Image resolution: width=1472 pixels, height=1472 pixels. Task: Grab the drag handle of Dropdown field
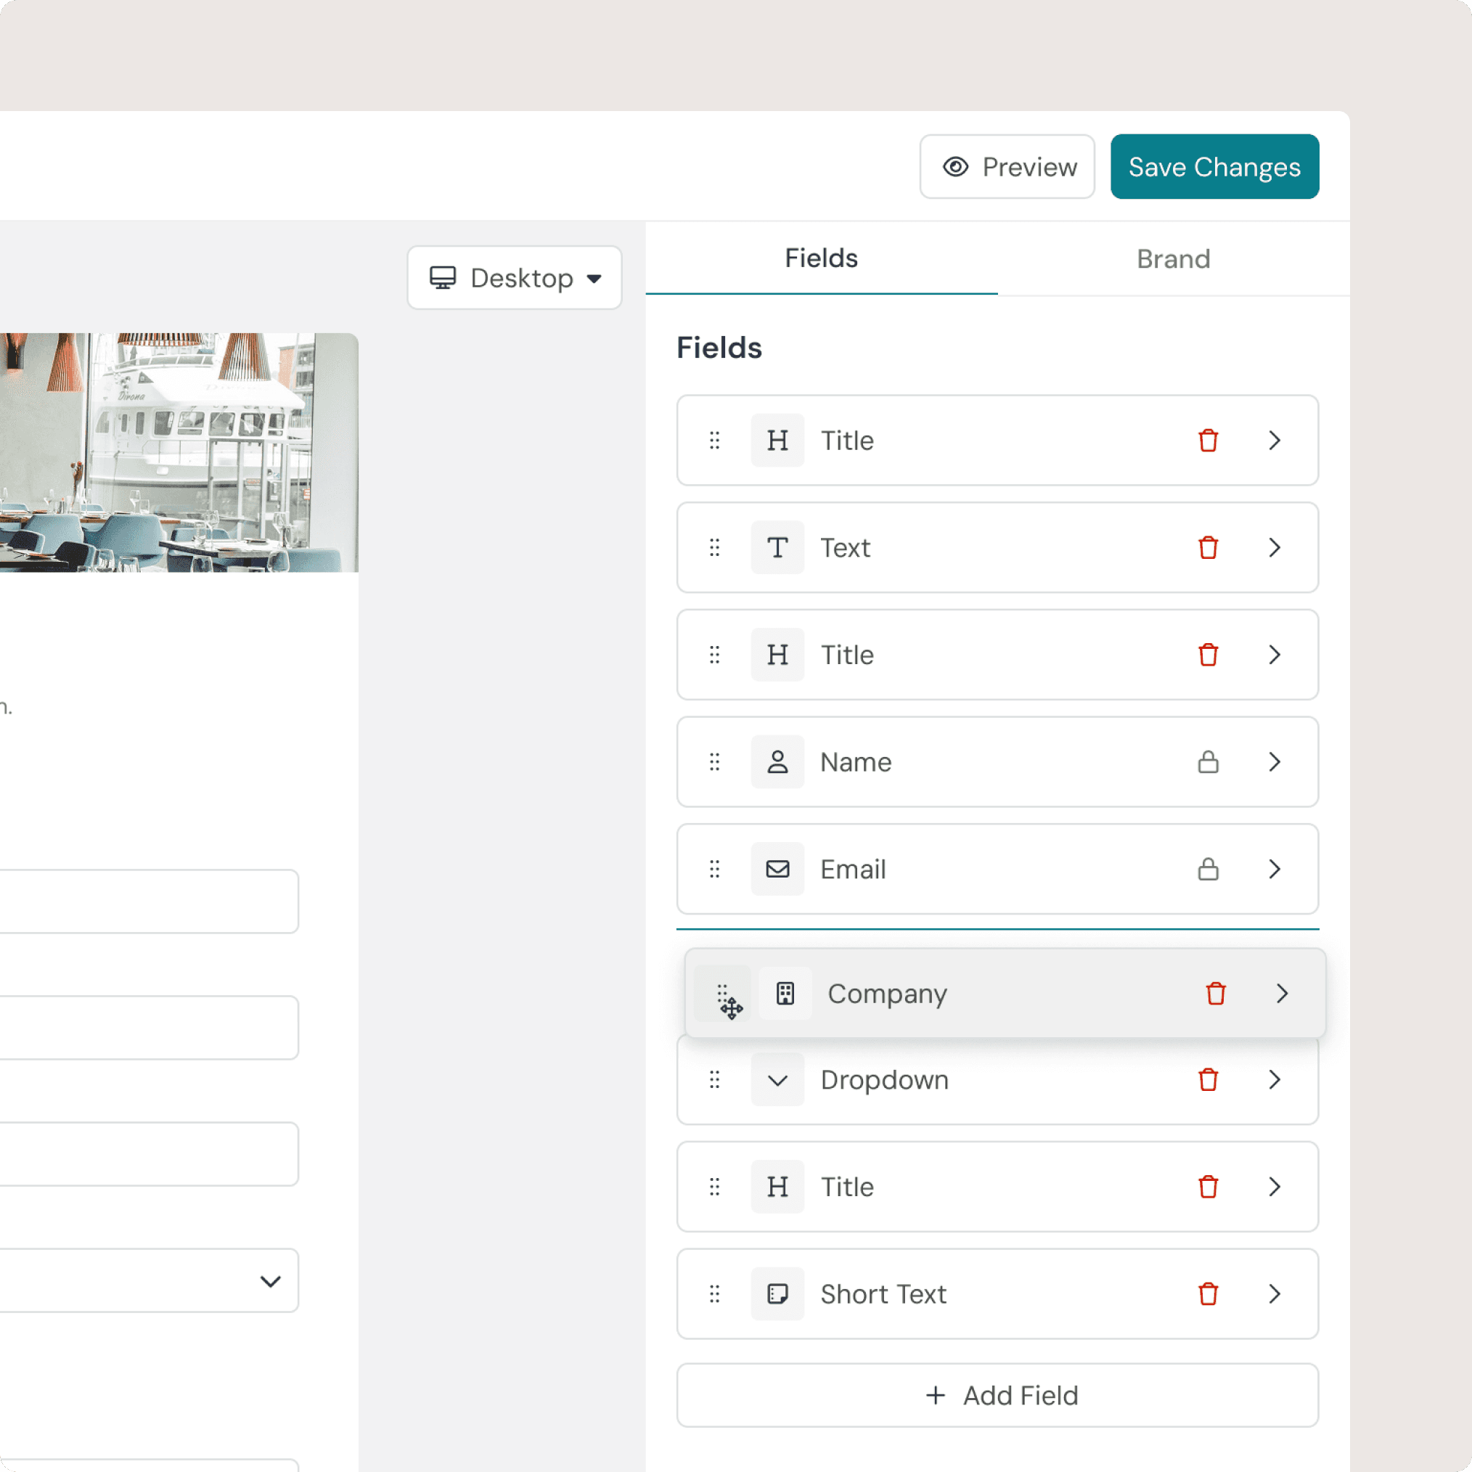click(714, 1079)
